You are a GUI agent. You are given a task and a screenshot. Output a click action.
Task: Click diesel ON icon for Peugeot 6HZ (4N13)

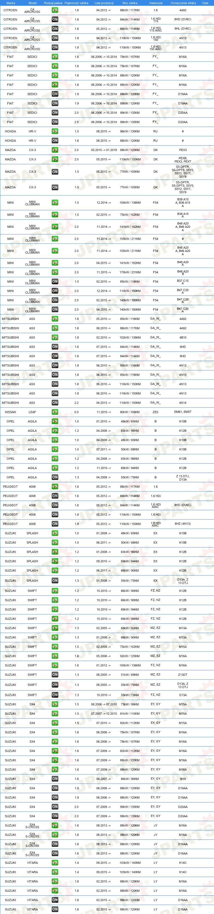(x=55, y=524)
